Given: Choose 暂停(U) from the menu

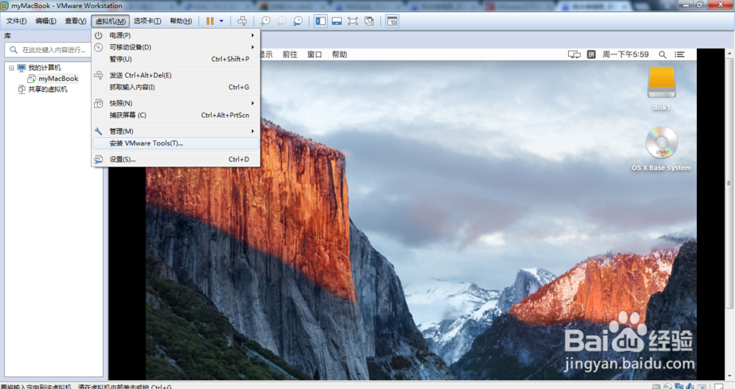Looking at the screenshot, I should click(176, 59).
